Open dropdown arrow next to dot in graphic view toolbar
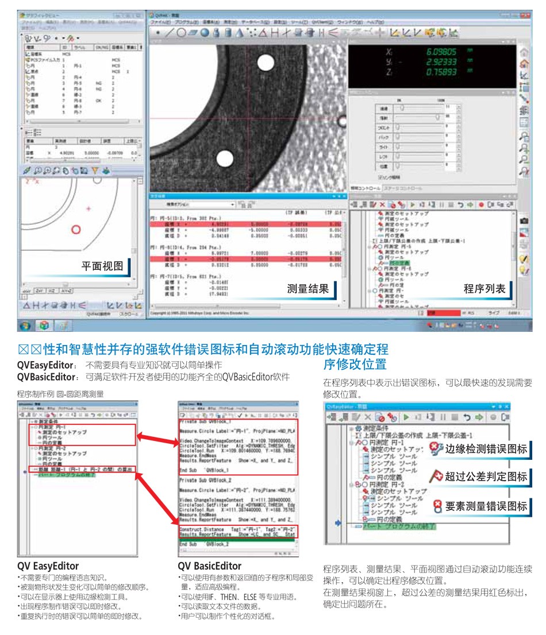Screen dimensions: 546x635 click(63, 38)
